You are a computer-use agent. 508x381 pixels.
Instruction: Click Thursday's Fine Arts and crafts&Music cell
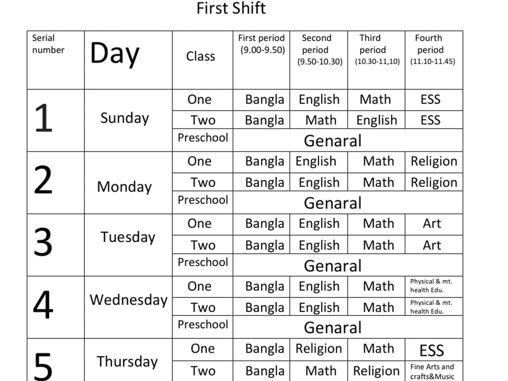(434, 371)
